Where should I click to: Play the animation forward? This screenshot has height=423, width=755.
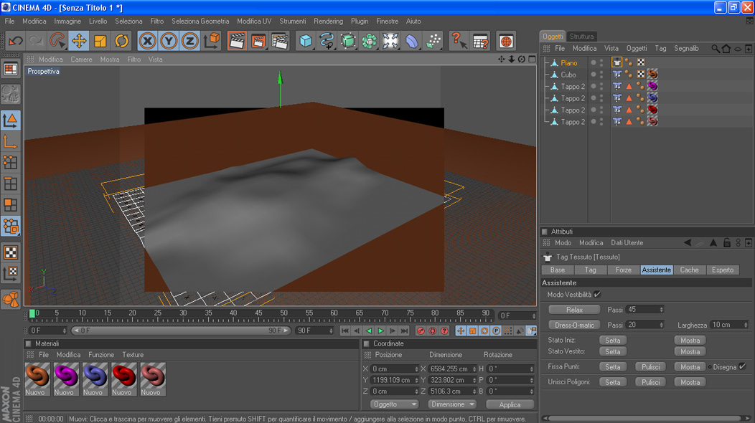click(380, 331)
